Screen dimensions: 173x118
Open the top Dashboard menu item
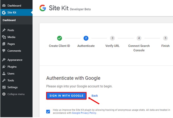(x=16, y=6)
